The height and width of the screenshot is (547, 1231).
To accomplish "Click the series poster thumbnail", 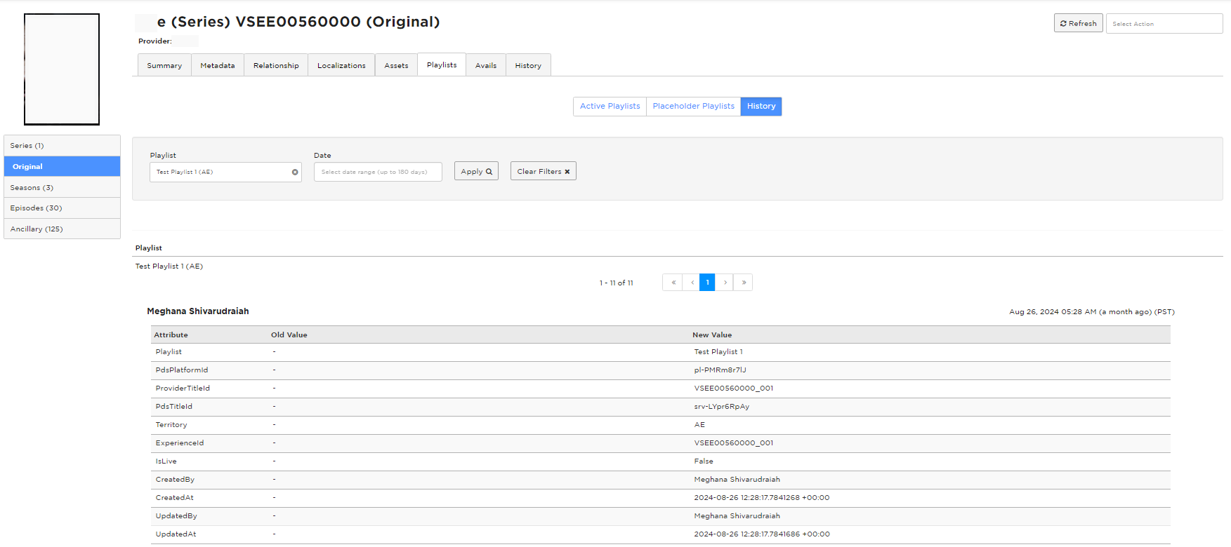I will 62,69.
